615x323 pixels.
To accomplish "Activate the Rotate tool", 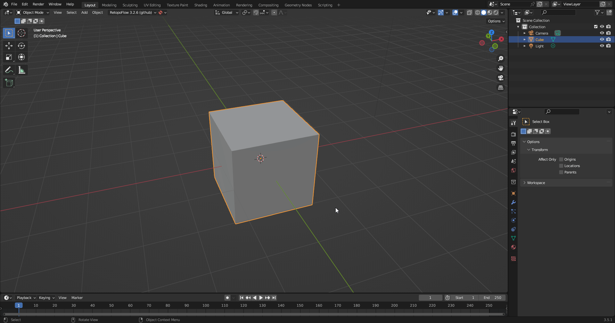I will point(21,46).
